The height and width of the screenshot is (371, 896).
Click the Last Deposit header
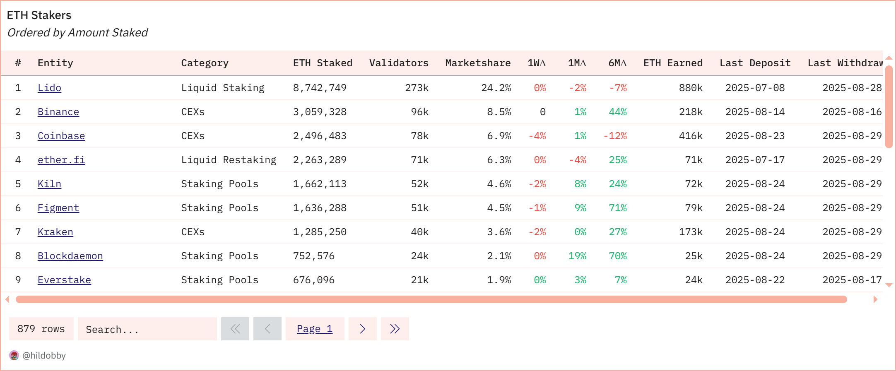(x=755, y=63)
